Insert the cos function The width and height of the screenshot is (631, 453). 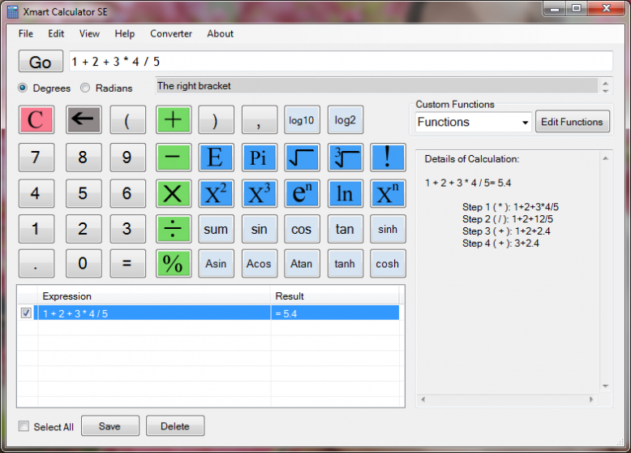click(302, 229)
